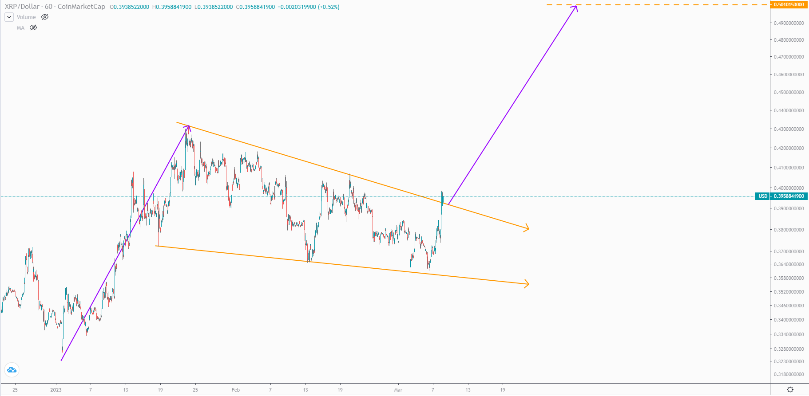
Task: Click the 2023 label on time axis
Action: tap(56, 390)
